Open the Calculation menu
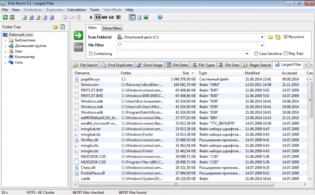Image resolution: width=315 pixels, height=195 pixels. (x=76, y=10)
